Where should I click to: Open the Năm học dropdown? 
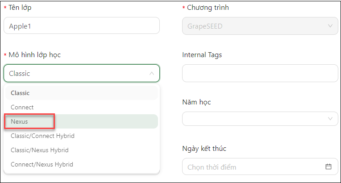pos(254,119)
